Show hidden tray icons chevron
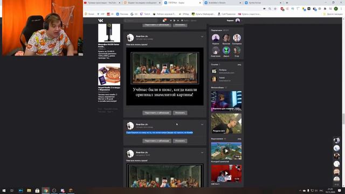 coord(300,190)
